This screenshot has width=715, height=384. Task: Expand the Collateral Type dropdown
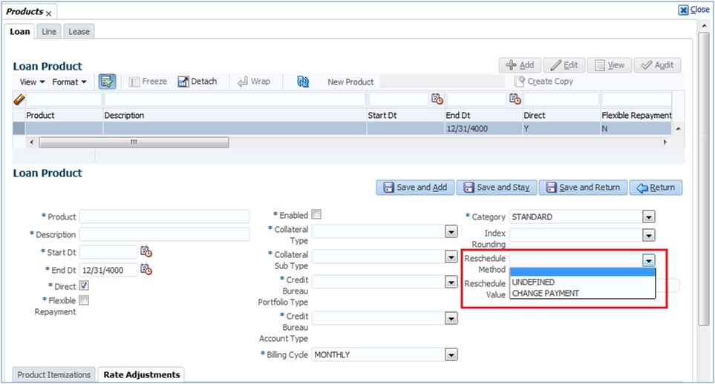(451, 231)
